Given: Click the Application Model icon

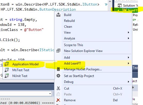Looking at the screenshot, I should 7,64.
